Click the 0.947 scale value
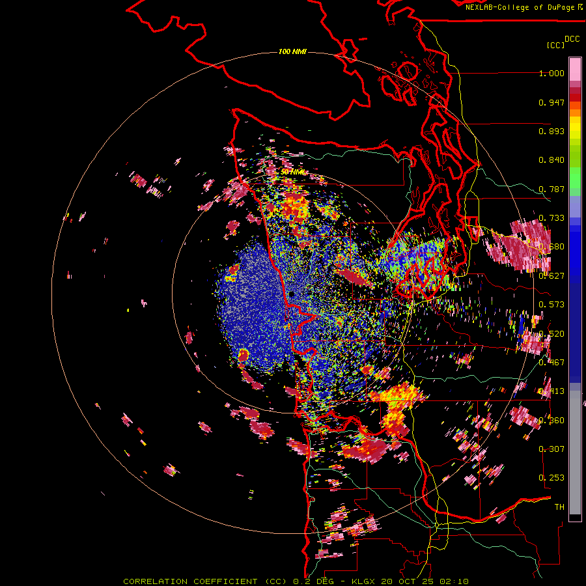 tap(551, 102)
